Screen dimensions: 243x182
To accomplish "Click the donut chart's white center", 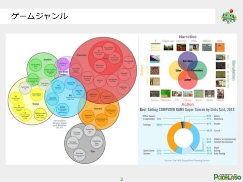I will pyautogui.click(x=183, y=138).
